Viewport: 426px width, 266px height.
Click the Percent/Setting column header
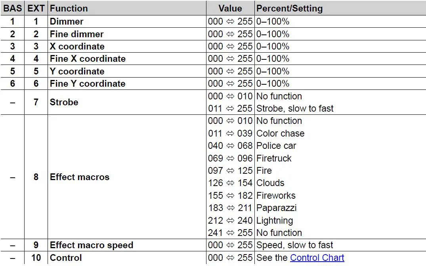[x=289, y=8]
